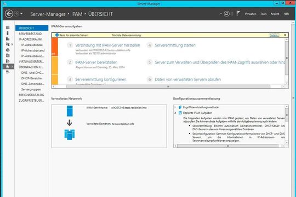
Task: Click the managed servers cluster icon
Action: pos(70,135)
